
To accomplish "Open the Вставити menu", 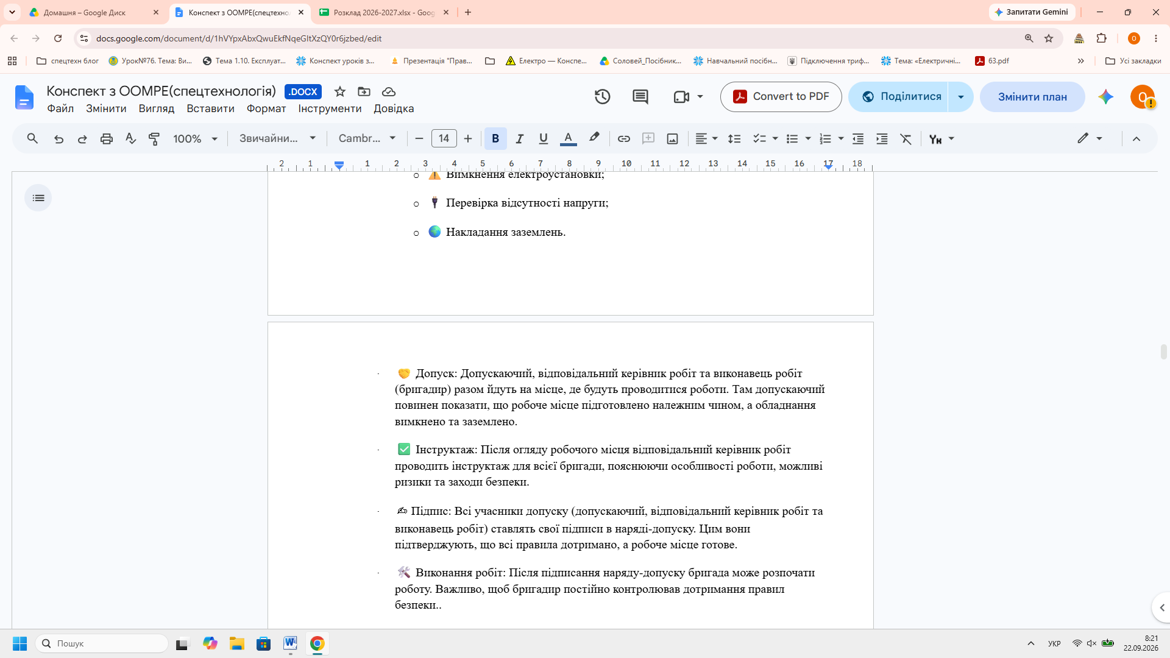I will [210, 108].
